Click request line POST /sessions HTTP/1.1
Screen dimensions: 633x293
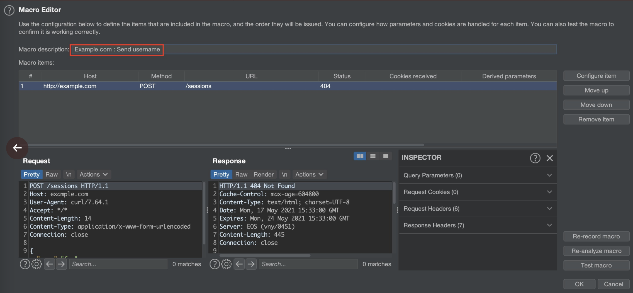click(69, 186)
